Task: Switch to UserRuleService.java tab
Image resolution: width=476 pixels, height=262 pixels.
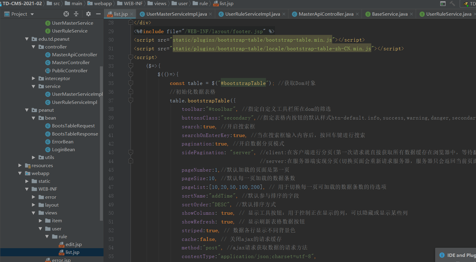Action: tap(446, 14)
